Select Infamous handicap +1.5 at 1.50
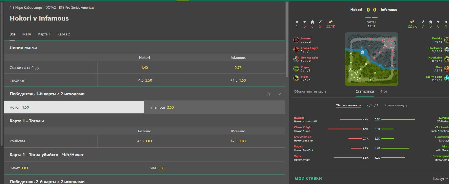Screen dimensions: 449x184 coord(238,80)
